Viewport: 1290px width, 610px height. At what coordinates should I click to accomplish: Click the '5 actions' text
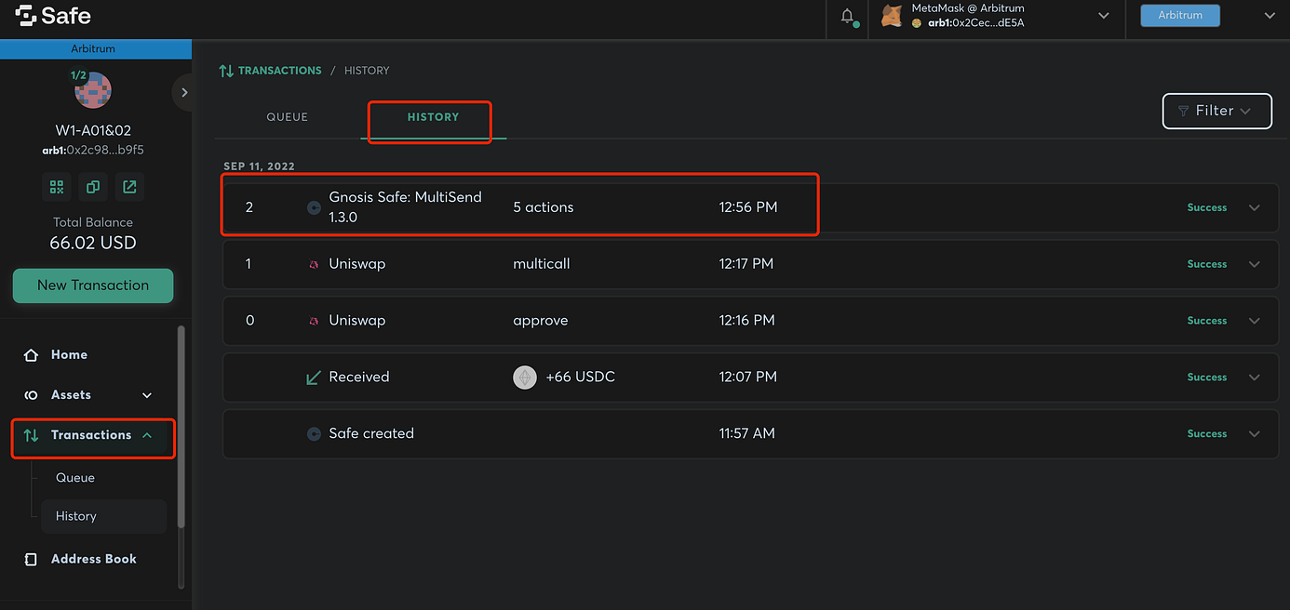(x=544, y=207)
